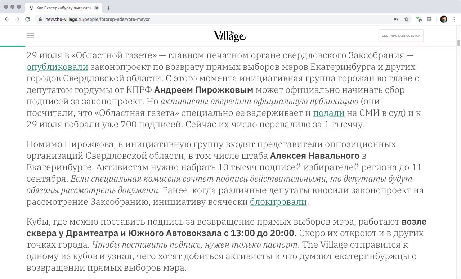Bookmark this page with the star
Screen dimensions: 461x279
406,19
